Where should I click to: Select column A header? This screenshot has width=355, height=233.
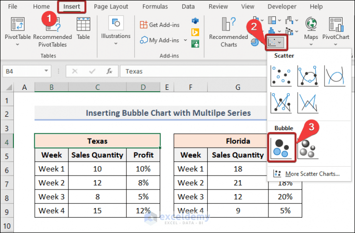pyautogui.click(x=24, y=87)
